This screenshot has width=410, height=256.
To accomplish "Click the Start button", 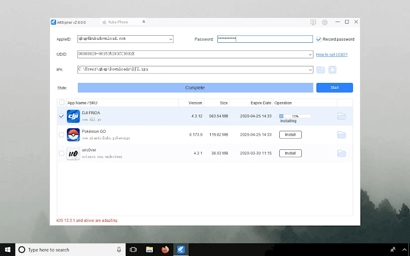I will (x=335, y=88).
